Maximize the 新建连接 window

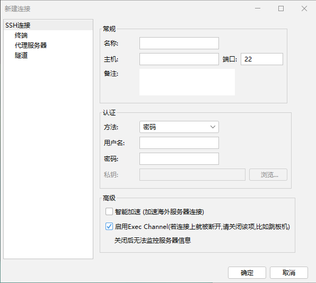tap(281, 8)
